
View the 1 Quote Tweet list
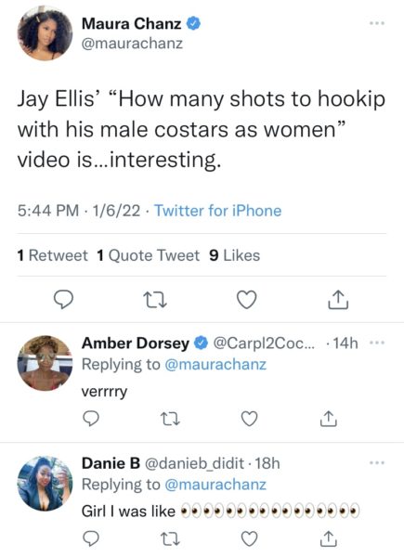tap(149, 255)
